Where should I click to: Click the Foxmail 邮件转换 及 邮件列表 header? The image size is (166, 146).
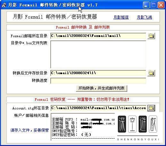pos(83,27)
